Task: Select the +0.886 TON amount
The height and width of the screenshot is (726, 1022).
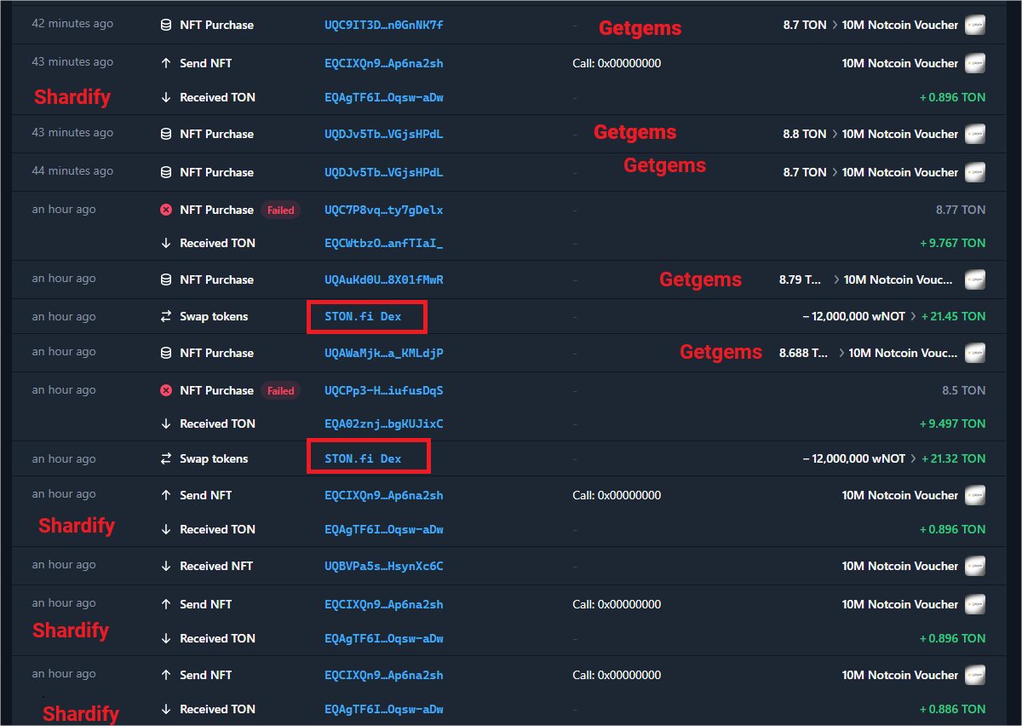Action: pos(952,709)
